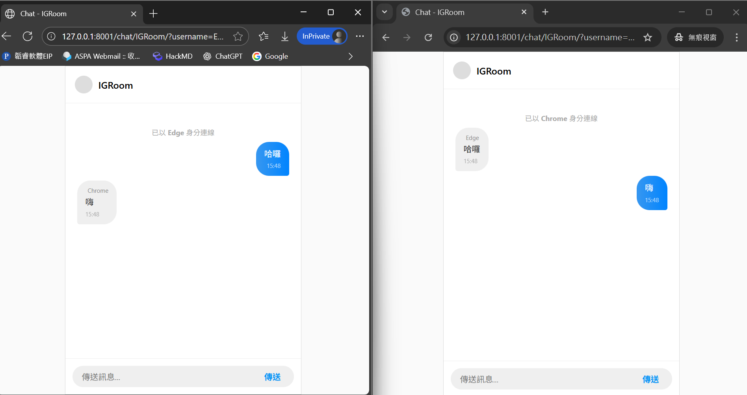
Task: Click Chrome's reload button
Action: tap(428, 37)
